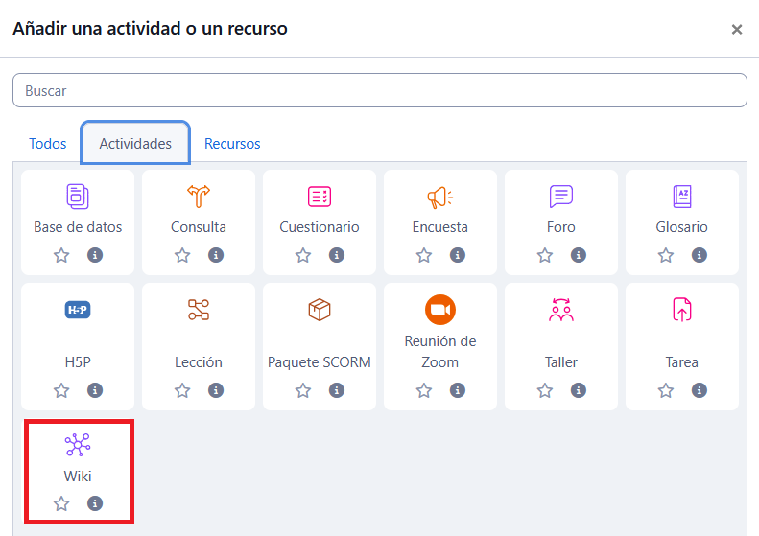Star the Lección activity as favorite
Image resolution: width=759 pixels, height=536 pixels.
coord(182,390)
